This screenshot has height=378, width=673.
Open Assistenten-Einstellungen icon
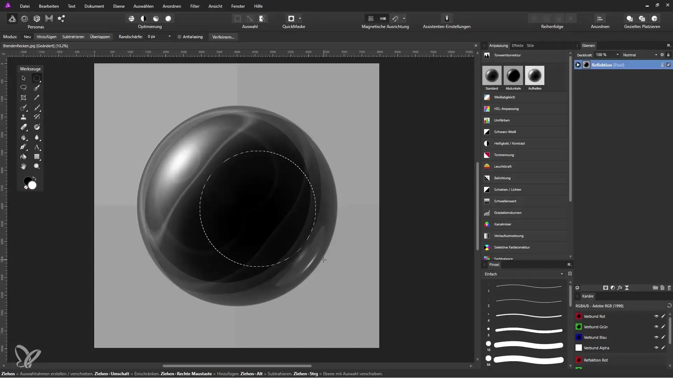447,19
